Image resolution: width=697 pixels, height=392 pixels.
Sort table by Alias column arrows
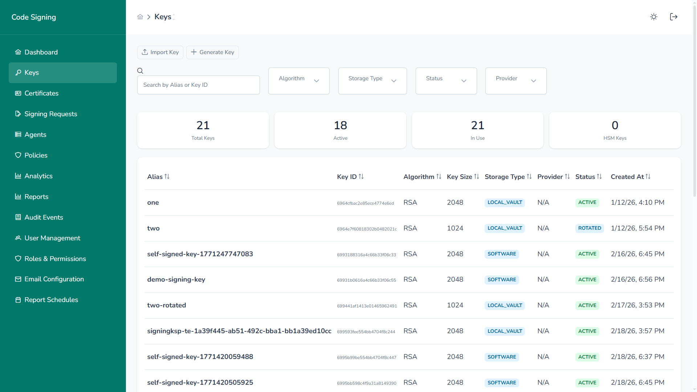[x=167, y=177]
